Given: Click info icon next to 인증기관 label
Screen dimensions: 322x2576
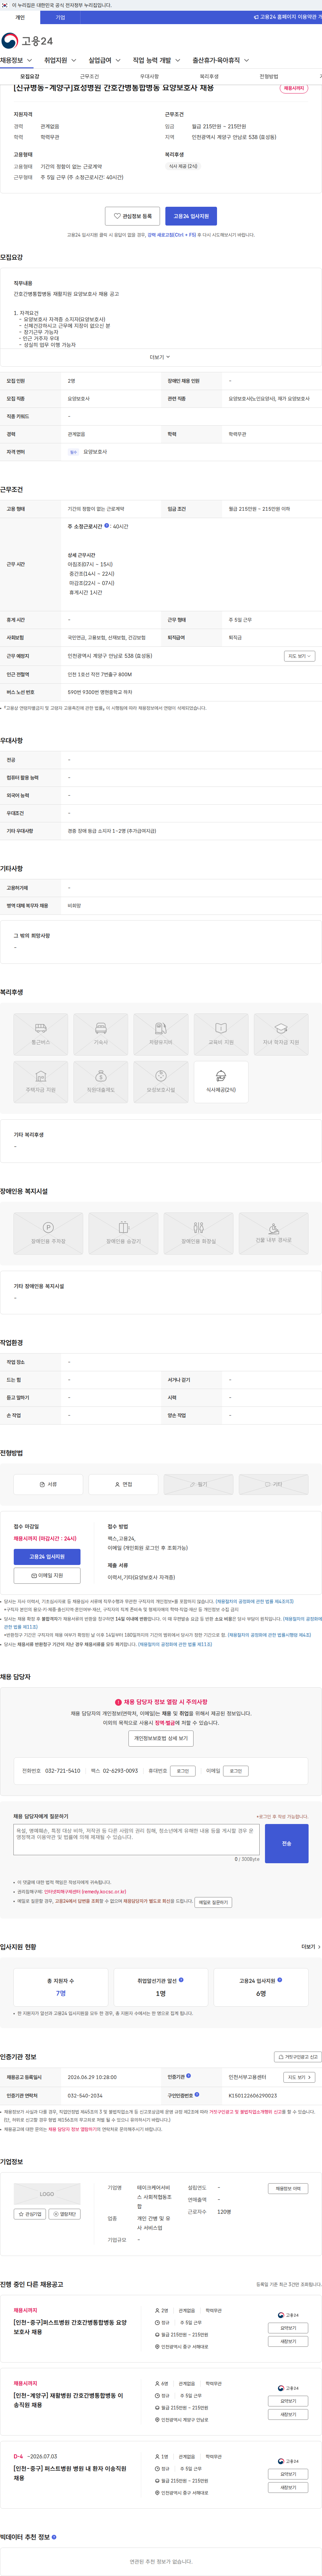Looking at the screenshot, I should (188, 2076).
